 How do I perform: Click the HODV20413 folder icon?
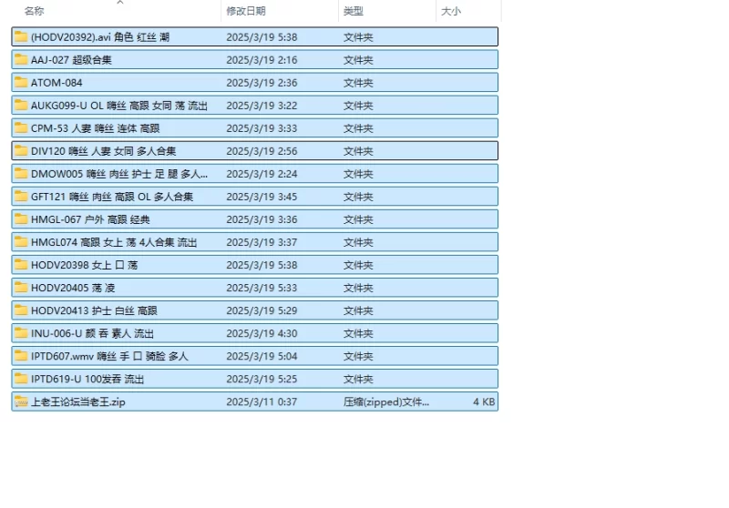21,310
